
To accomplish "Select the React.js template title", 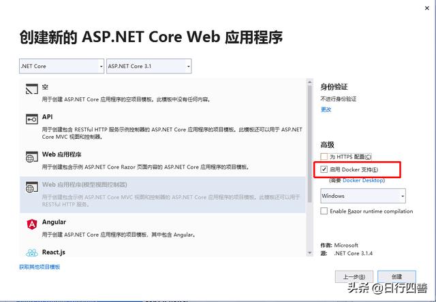I will (x=53, y=252).
